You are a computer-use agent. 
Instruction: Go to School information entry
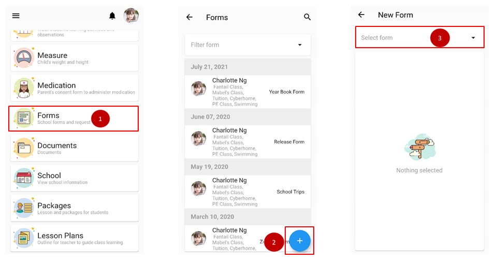(x=74, y=179)
